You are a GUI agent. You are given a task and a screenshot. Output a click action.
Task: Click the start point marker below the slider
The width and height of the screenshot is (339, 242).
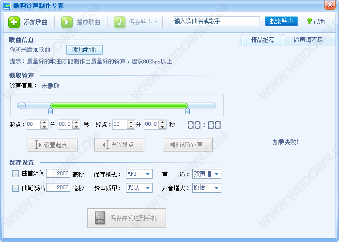coord(50,111)
